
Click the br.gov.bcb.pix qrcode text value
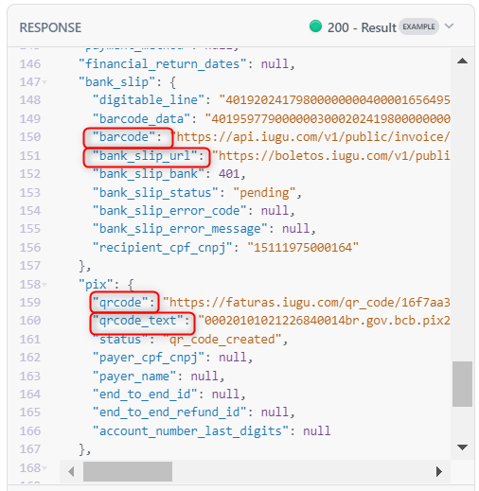tap(324, 321)
